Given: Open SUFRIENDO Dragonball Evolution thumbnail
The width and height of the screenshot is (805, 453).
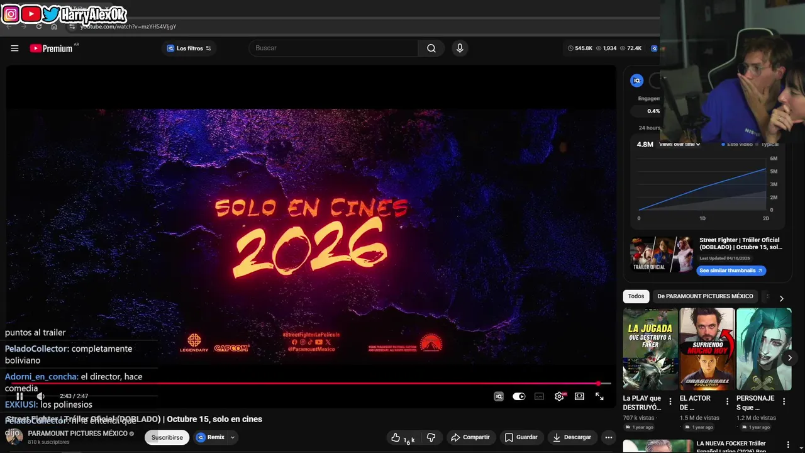Looking at the screenshot, I should [x=707, y=349].
